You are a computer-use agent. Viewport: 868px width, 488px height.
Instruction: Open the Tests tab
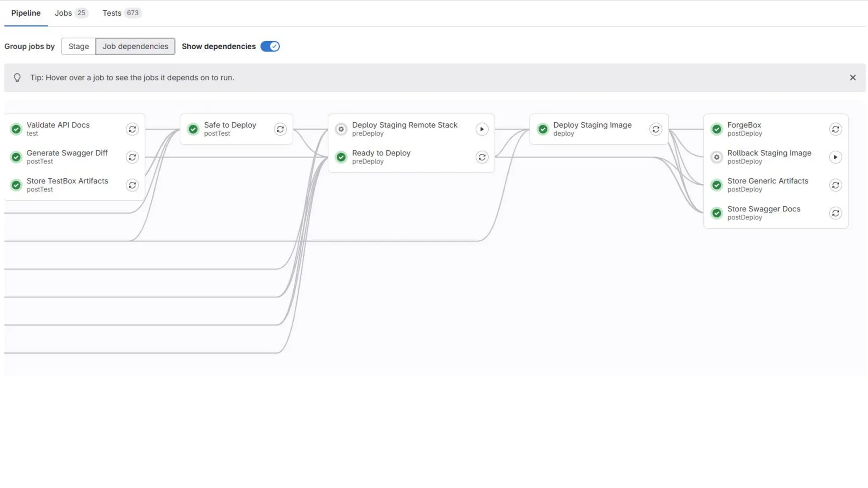[x=121, y=13]
